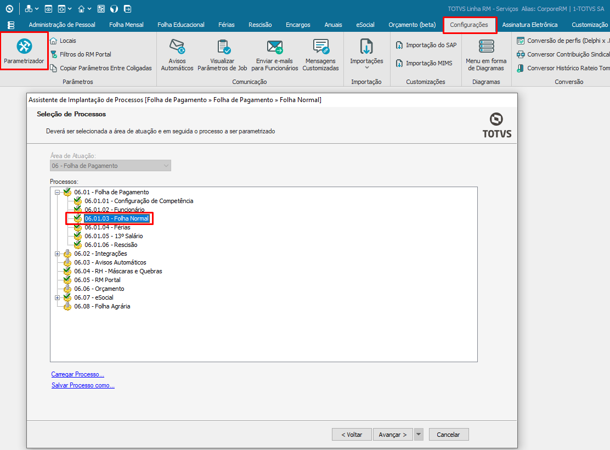This screenshot has height=450, width=610.
Task: Open Importação do SAP
Action: point(426,45)
